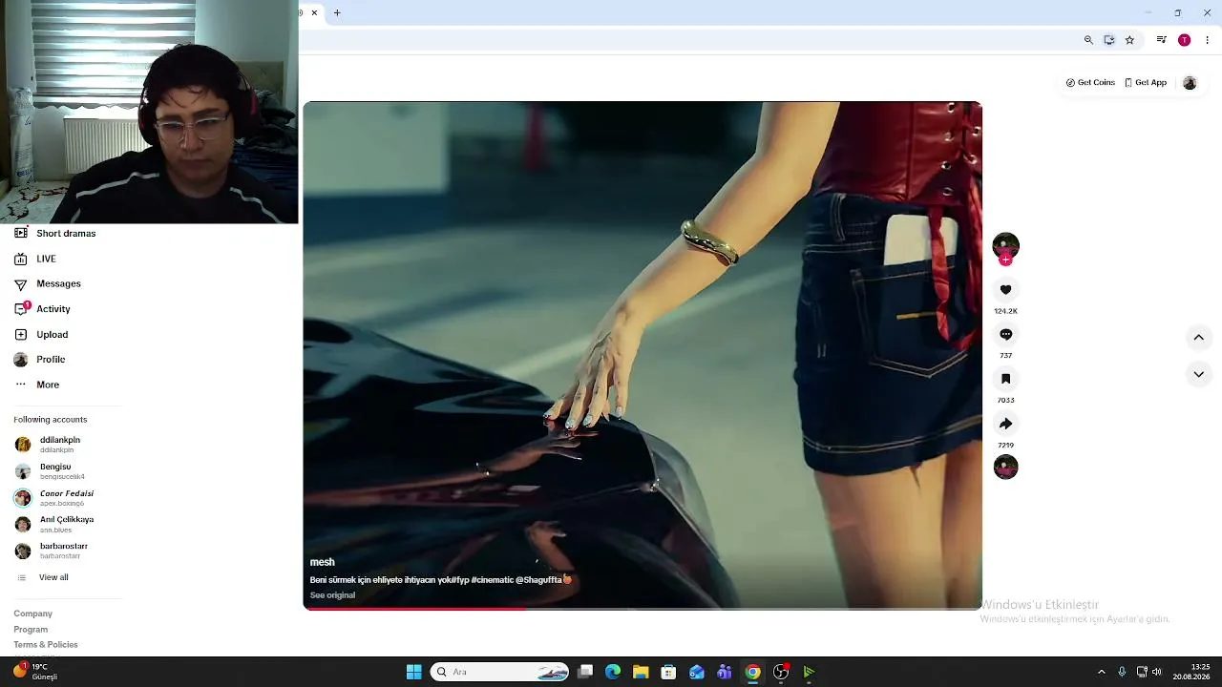The height and width of the screenshot is (687, 1222).
Task: Click the Activity icon with notification badge
Action: [x=21, y=309]
